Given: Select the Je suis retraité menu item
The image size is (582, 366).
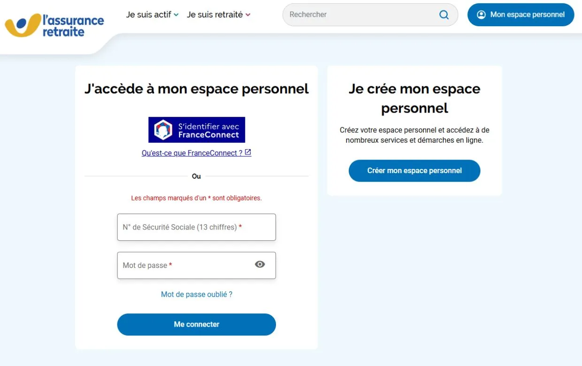Looking at the screenshot, I should click(215, 15).
